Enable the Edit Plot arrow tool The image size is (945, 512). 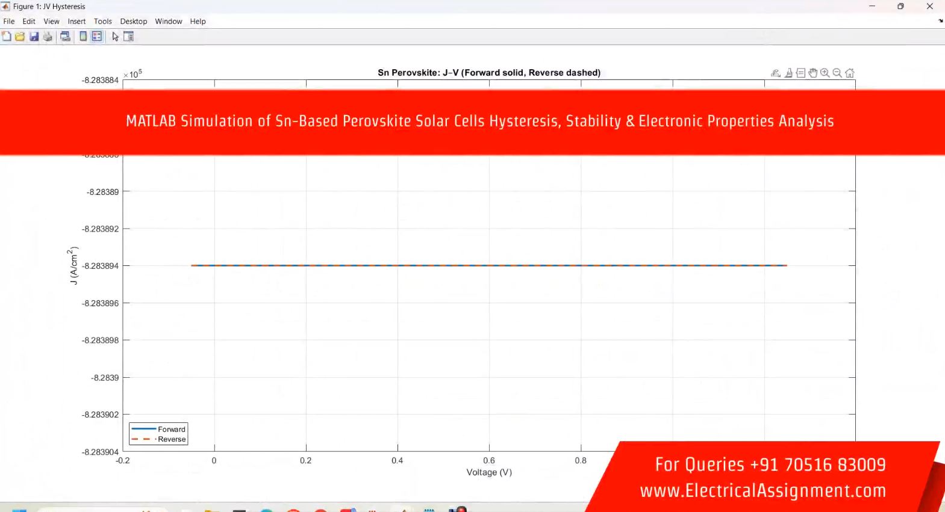pyautogui.click(x=115, y=37)
